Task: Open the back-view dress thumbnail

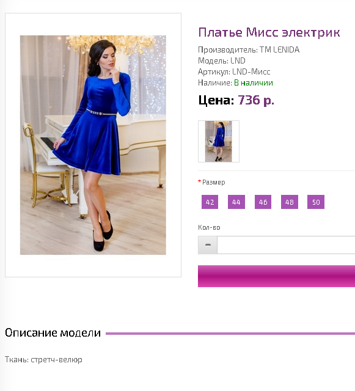Action: coord(219,141)
